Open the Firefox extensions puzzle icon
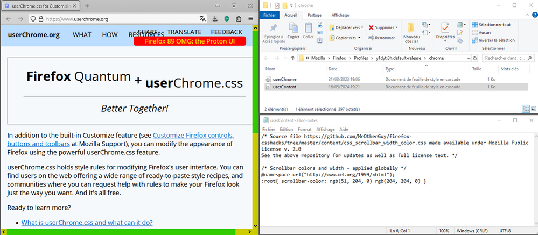The image size is (538, 235). coord(239,18)
